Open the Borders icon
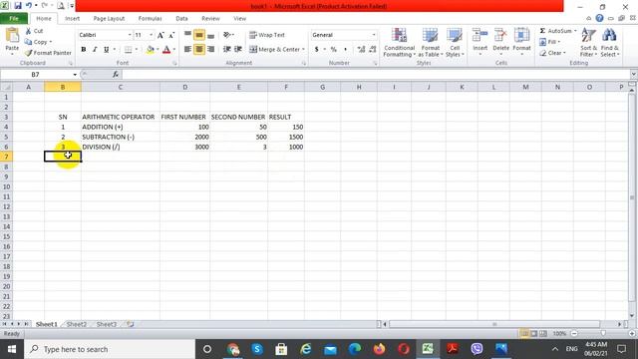The height and width of the screenshot is (359, 638). 129,50
